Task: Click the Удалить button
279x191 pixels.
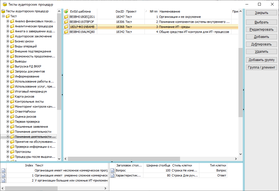Action: pos(261,52)
